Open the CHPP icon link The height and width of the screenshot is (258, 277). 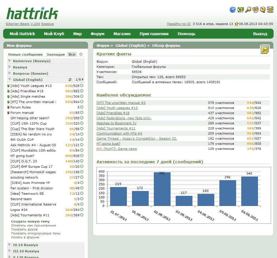(240, 10)
